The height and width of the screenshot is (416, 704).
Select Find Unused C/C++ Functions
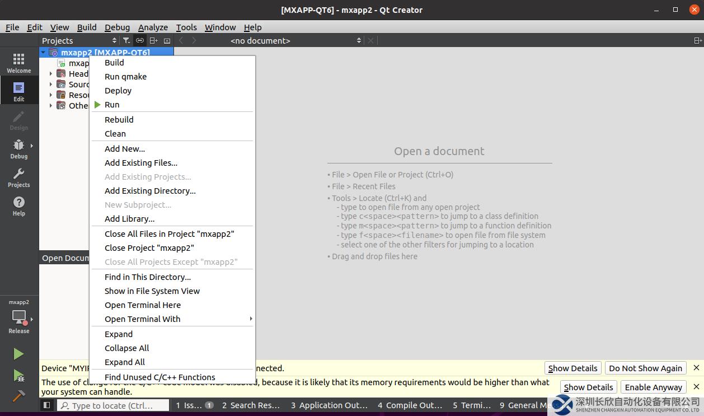(x=172, y=377)
